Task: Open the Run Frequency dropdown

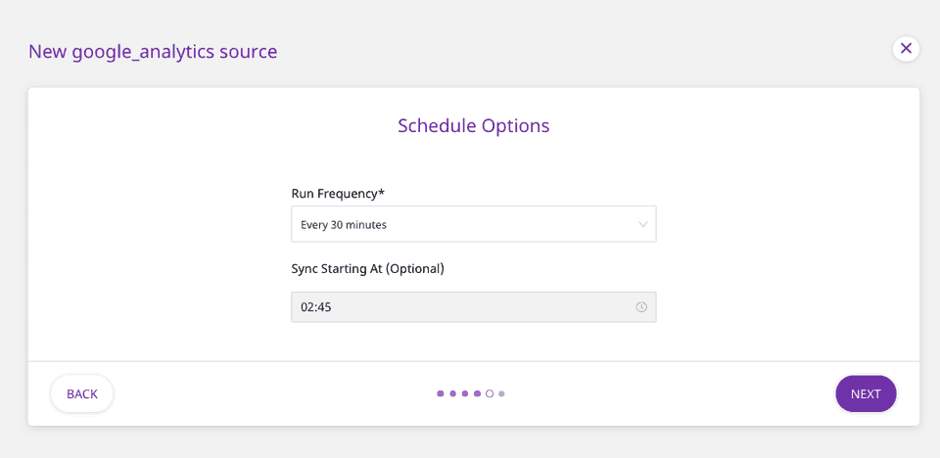Action: [473, 224]
